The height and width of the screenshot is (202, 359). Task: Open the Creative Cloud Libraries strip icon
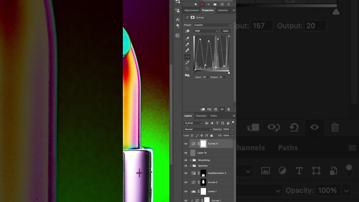click(x=177, y=35)
